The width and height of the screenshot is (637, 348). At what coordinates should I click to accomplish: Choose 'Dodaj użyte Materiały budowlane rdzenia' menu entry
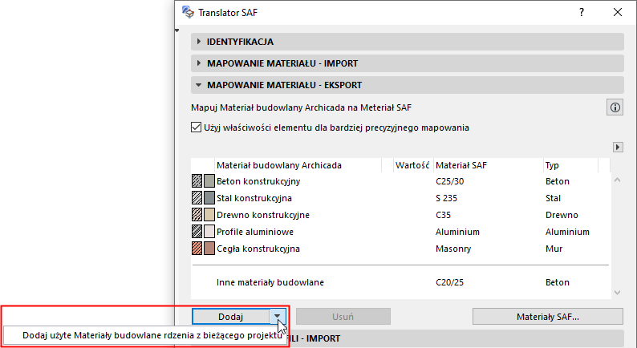[145, 335]
